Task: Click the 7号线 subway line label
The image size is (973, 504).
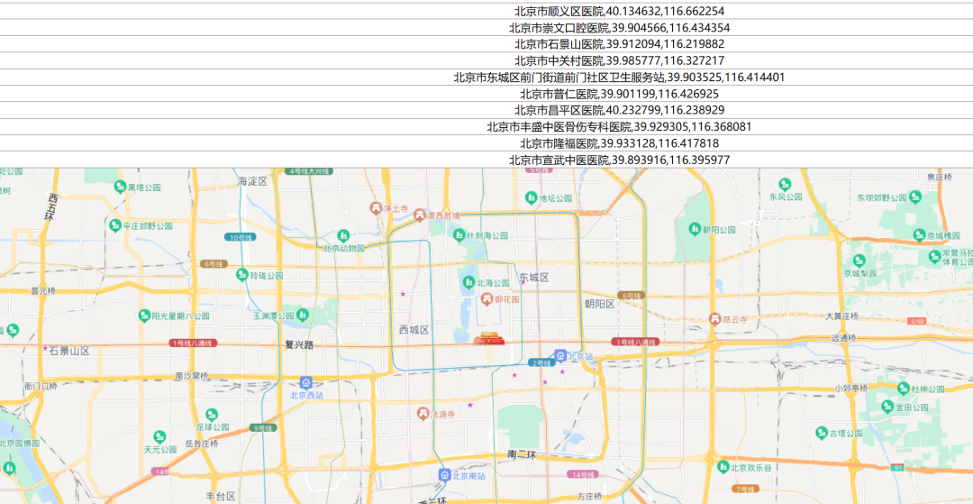Action: click(747, 489)
